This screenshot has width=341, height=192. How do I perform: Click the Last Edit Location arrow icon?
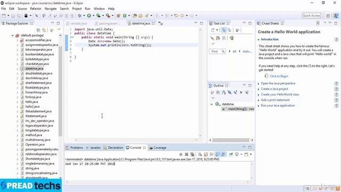coord(176,15)
